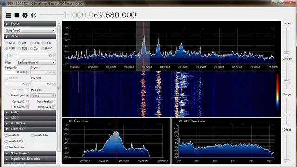Click the Order field showing 100
297x167 pixels.
pos(41,72)
